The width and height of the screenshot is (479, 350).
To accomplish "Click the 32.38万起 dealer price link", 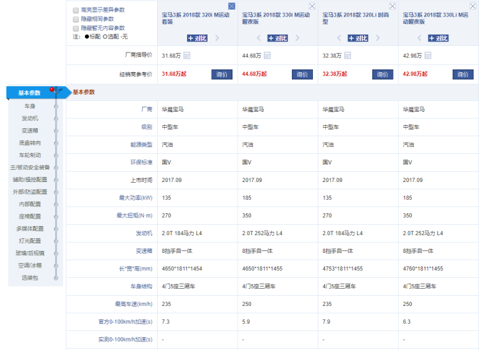I will tap(335, 74).
